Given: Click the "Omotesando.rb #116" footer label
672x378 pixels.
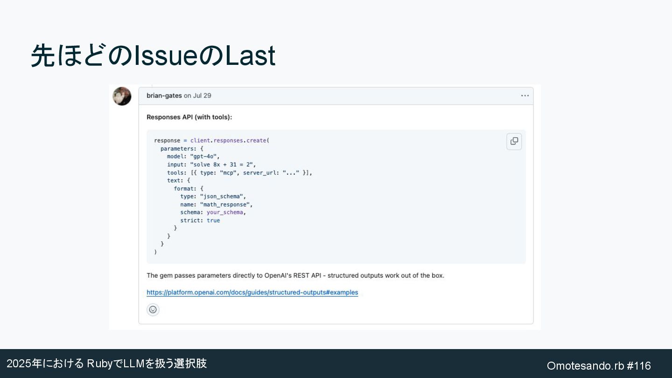Looking at the screenshot, I should 599,365.
